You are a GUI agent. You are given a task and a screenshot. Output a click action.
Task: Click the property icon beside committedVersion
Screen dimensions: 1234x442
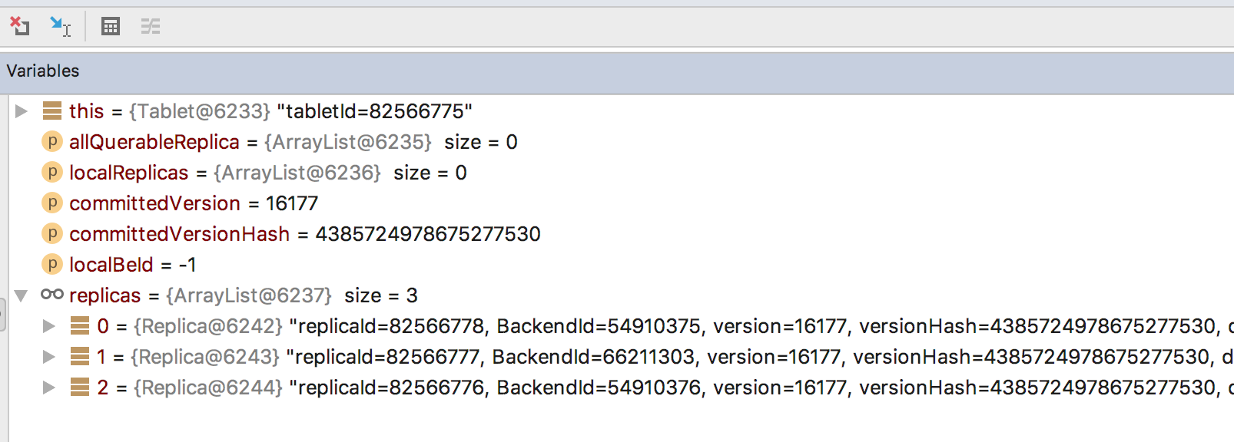click(51, 203)
